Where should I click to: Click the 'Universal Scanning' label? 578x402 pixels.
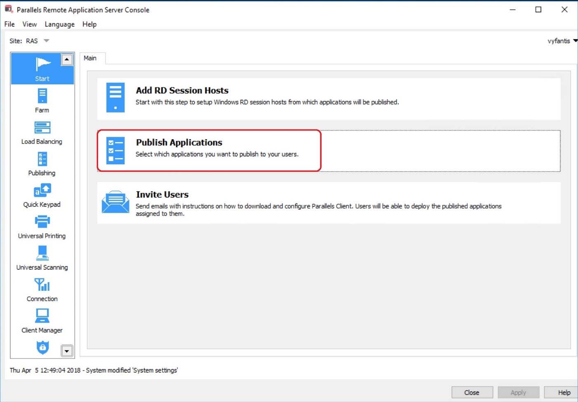click(x=42, y=267)
